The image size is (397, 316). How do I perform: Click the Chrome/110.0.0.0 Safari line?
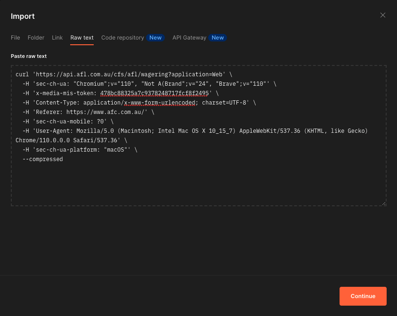[x=72, y=140]
